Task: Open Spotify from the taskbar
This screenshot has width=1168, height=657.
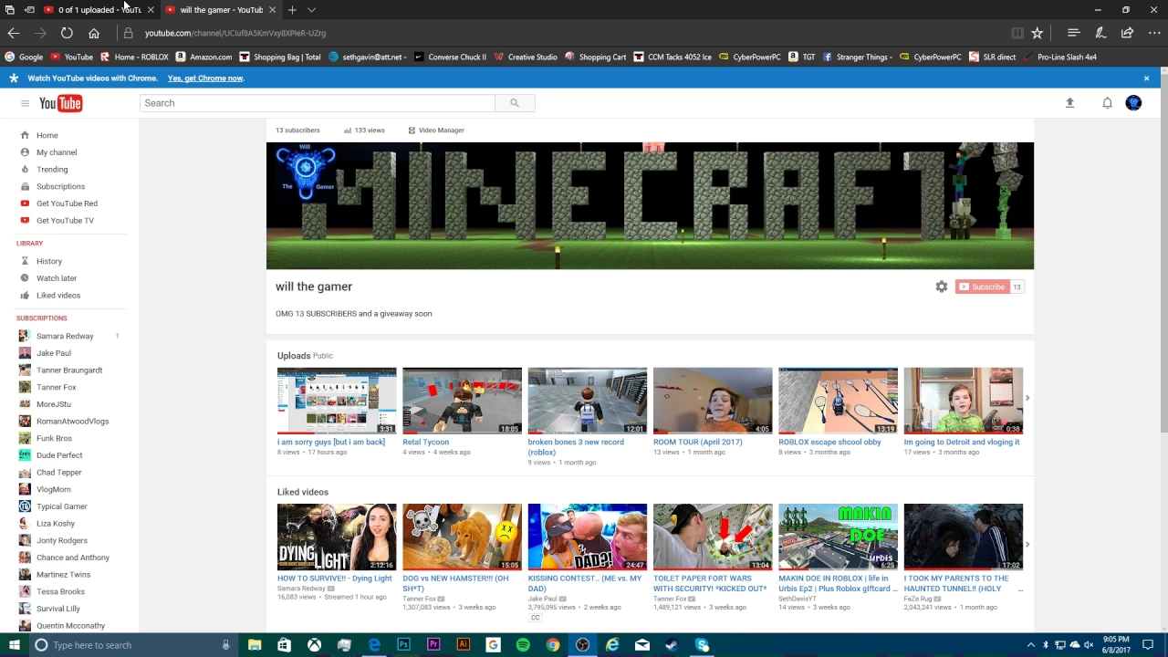Action: click(x=523, y=645)
